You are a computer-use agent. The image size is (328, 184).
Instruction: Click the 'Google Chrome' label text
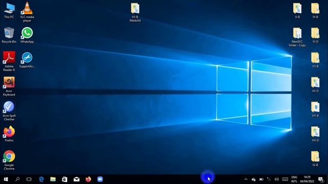(x=9, y=167)
